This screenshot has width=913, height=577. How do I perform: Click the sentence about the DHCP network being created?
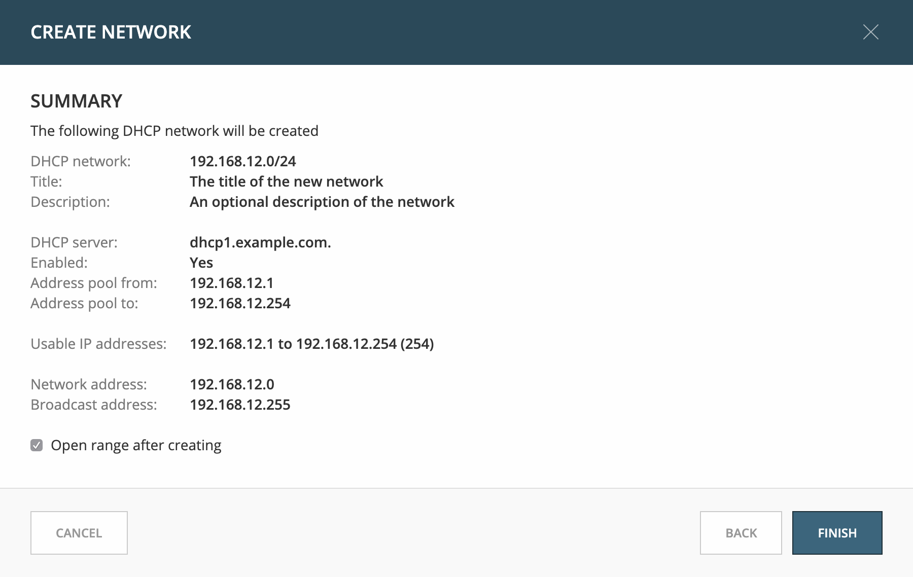174,131
